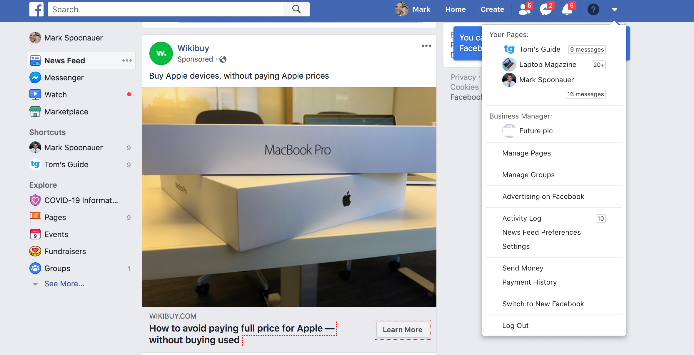
Task: Click Tom's Guide 9 messages badge
Action: click(x=587, y=50)
